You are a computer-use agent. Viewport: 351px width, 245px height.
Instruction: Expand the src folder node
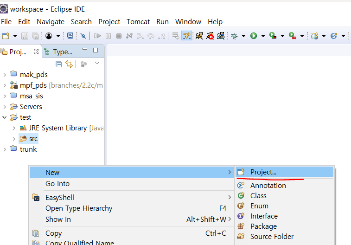[14, 139]
